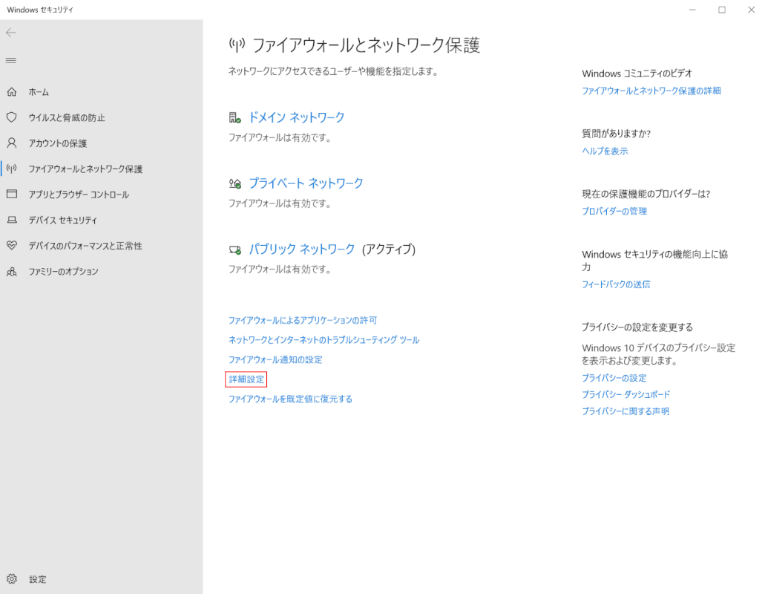Click the Windows コミュニティのビデオ heading
This screenshot has height=594, width=765.
pyautogui.click(x=637, y=74)
